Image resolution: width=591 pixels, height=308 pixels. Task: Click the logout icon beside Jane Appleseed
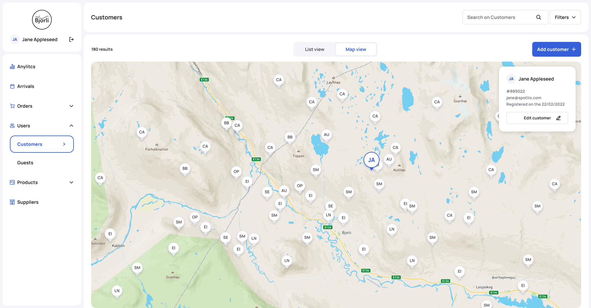point(71,39)
